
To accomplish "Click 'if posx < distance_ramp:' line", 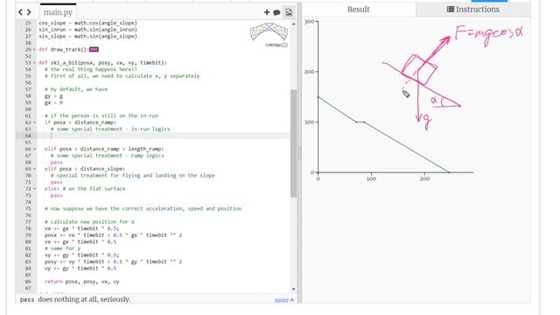I will tap(80, 122).
